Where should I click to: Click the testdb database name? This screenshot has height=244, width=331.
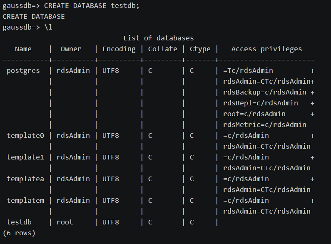(x=19, y=222)
